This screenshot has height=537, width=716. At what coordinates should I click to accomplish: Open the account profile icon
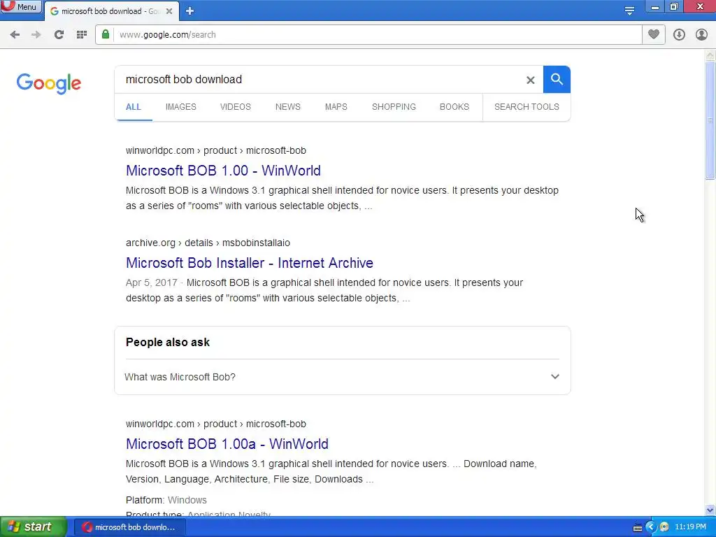point(701,35)
